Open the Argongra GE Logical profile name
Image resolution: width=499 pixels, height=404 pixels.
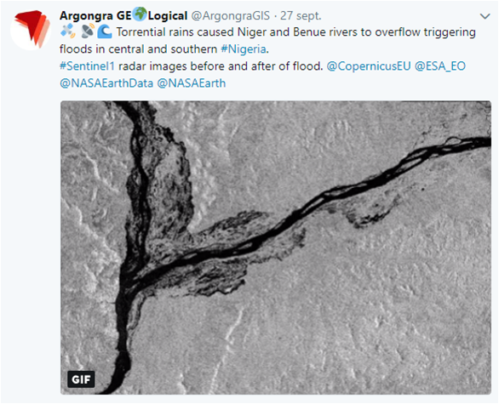point(123,15)
